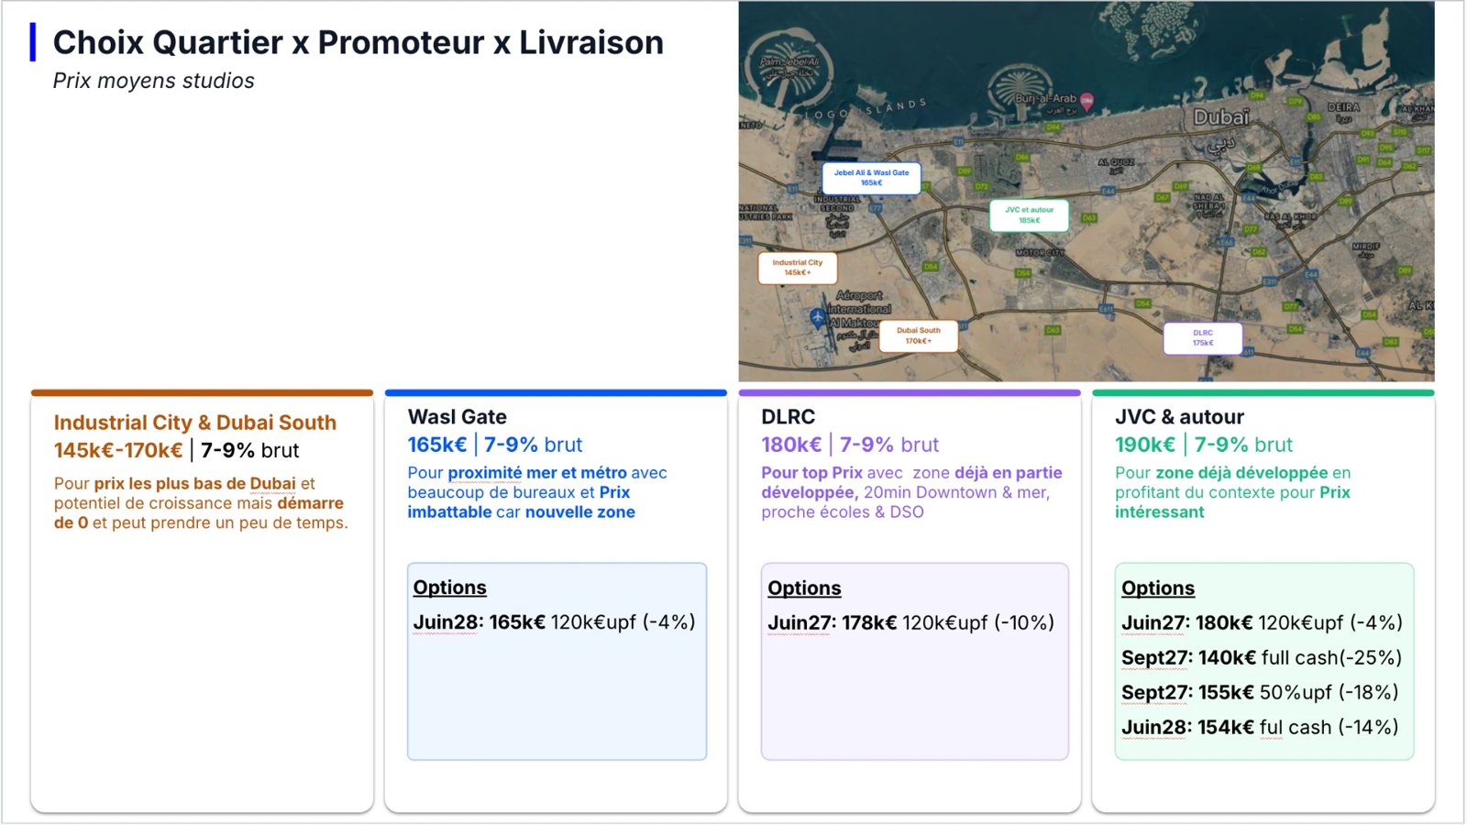Click "7-9% brut" in the DLRC card
This screenshot has width=1467, height=825.
tap(889, 445)
